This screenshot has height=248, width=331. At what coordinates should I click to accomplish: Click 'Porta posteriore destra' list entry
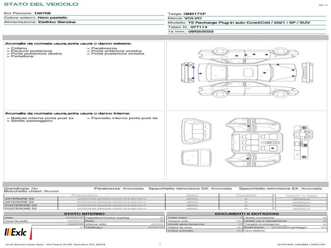(x=36, y=54)
